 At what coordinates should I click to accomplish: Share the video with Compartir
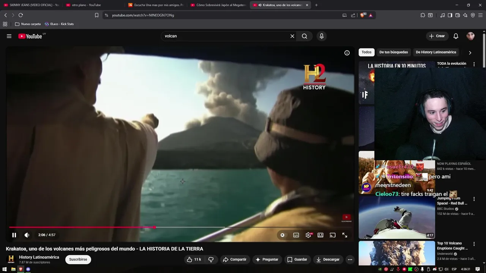point(234,259)
